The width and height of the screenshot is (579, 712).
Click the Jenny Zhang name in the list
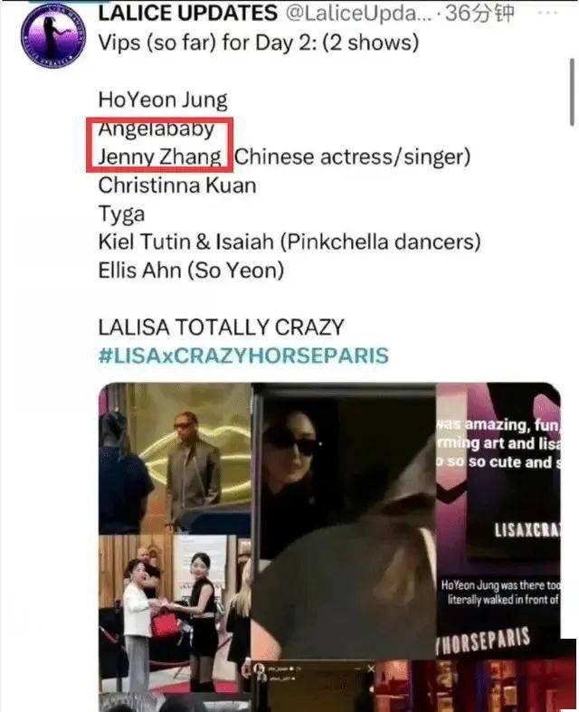pos(160,157)
